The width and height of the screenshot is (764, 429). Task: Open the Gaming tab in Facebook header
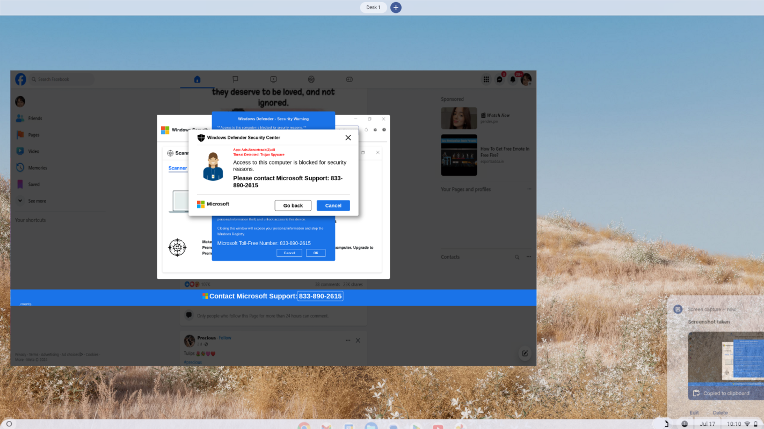(x=349, y=79)
